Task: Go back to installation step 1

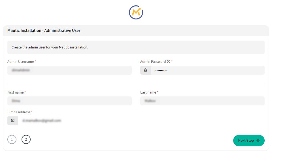Action: click(12, 139)
